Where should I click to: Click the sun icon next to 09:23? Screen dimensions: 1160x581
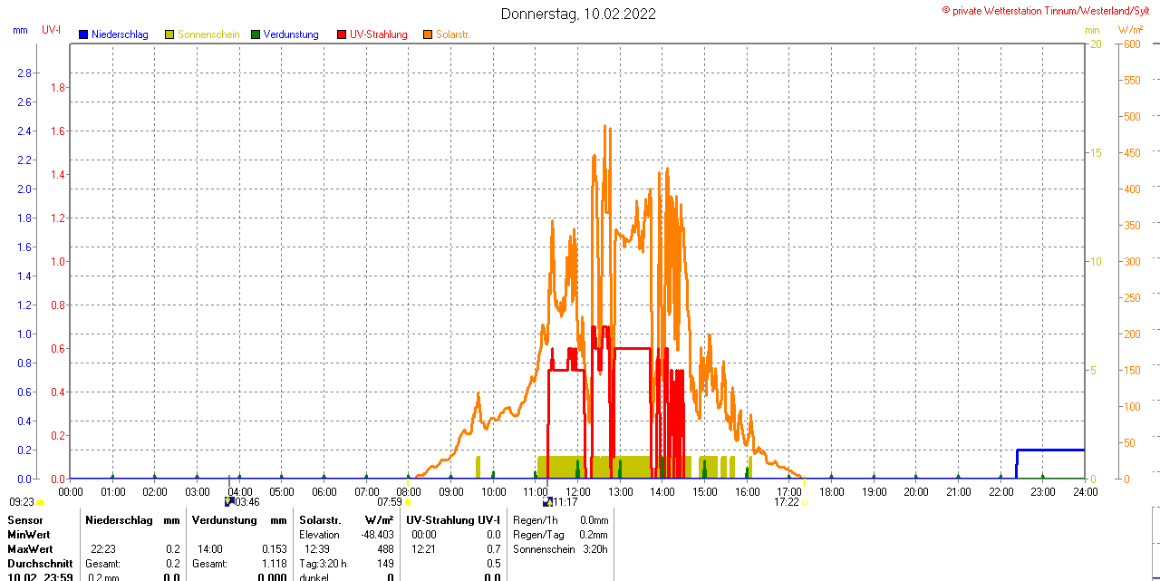coord(40,502)
